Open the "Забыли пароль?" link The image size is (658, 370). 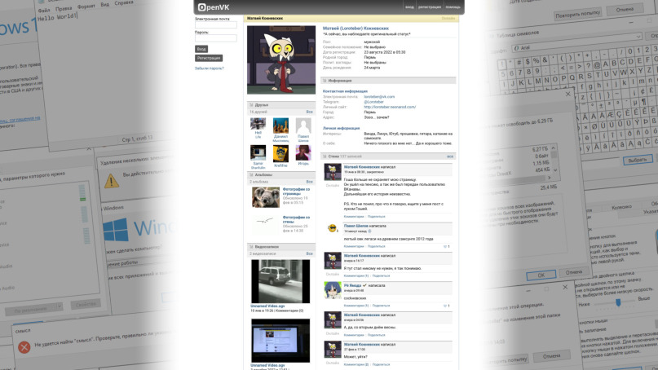tap(209, 68)
